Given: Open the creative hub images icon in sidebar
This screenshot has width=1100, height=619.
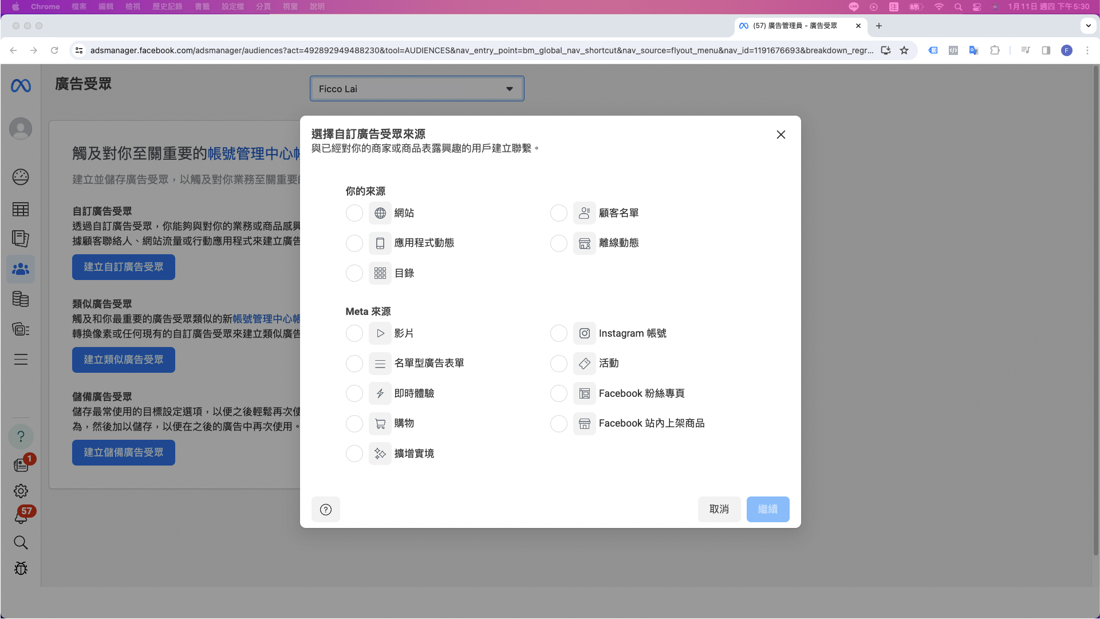Looking at the screenshot, I should pyautogui.click(x=21, y=329).
